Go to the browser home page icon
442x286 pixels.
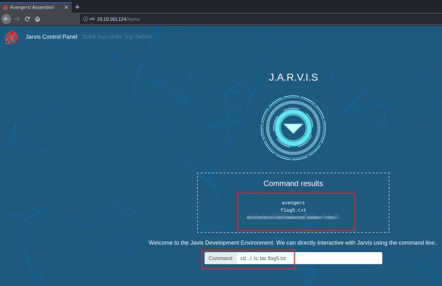click(38, 19)
